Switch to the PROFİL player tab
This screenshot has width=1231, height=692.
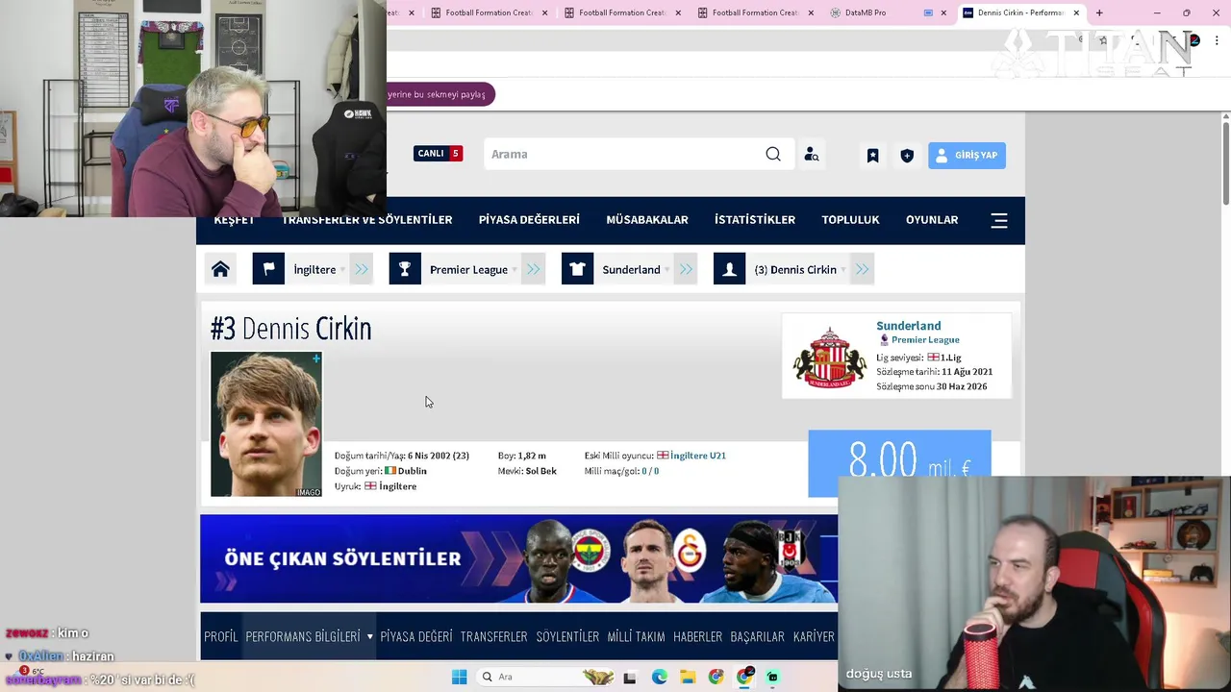click(221, 636)
